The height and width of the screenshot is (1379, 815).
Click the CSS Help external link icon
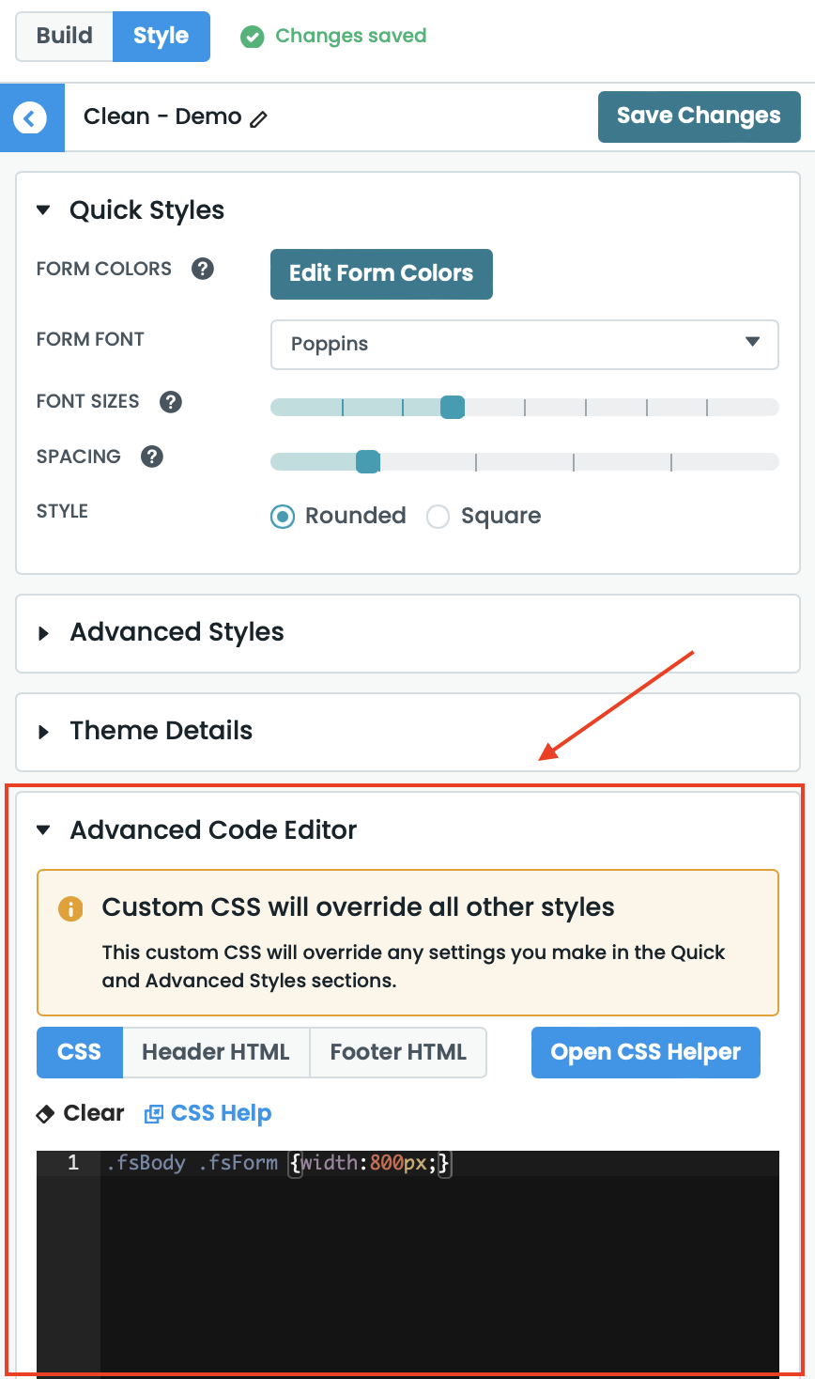coord(153,1114)
